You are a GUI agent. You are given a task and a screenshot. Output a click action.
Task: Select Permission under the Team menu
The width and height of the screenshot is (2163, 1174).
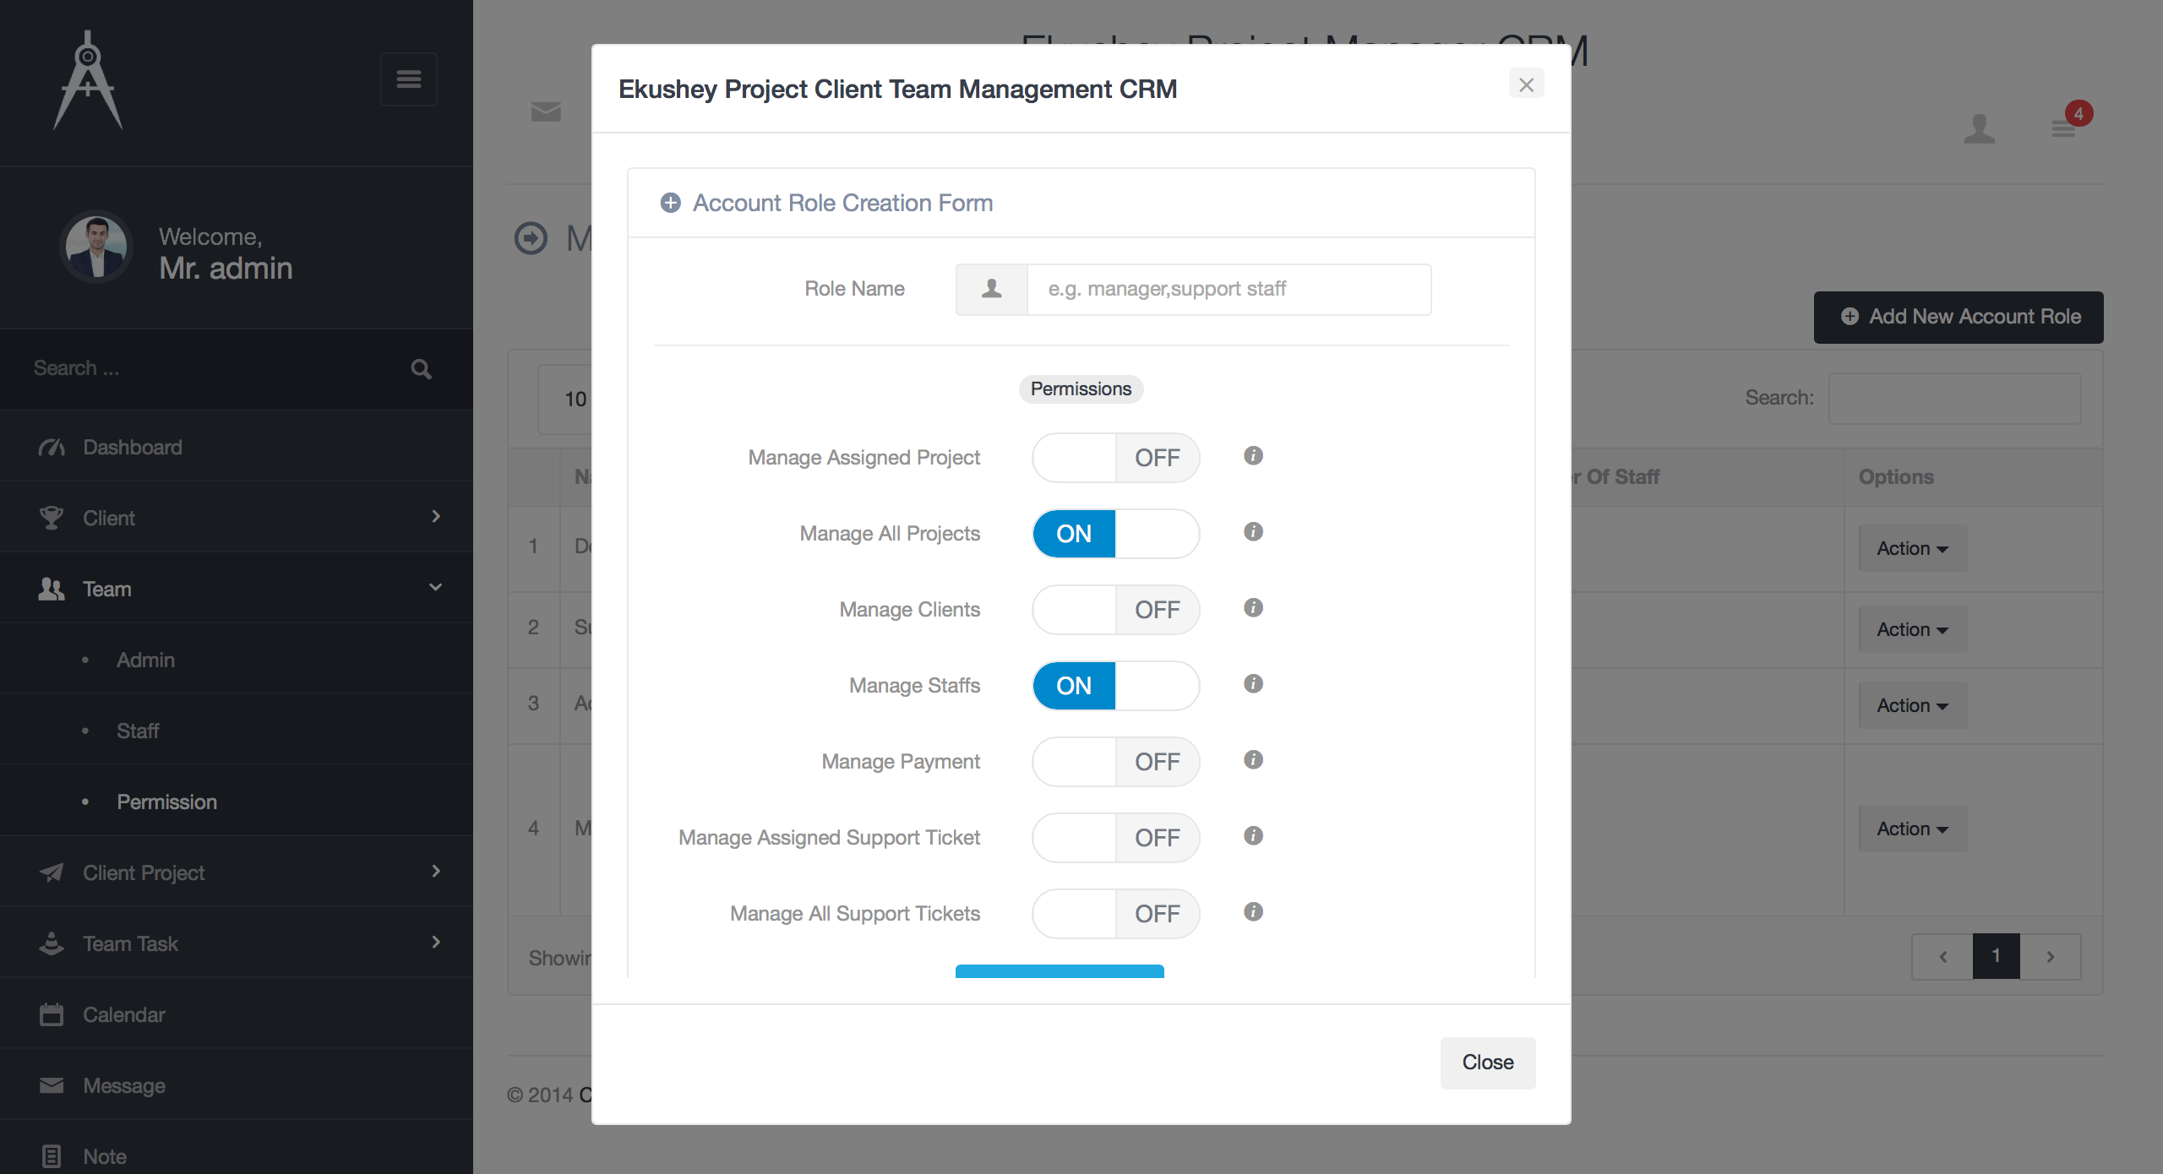(x=166, y=802)
